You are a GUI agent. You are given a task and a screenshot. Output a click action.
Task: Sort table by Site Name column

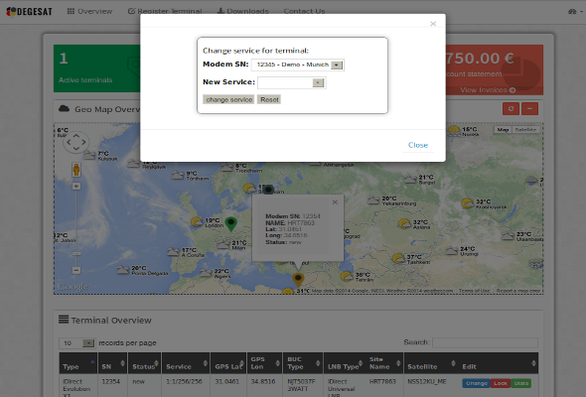(x=383, y=363)
